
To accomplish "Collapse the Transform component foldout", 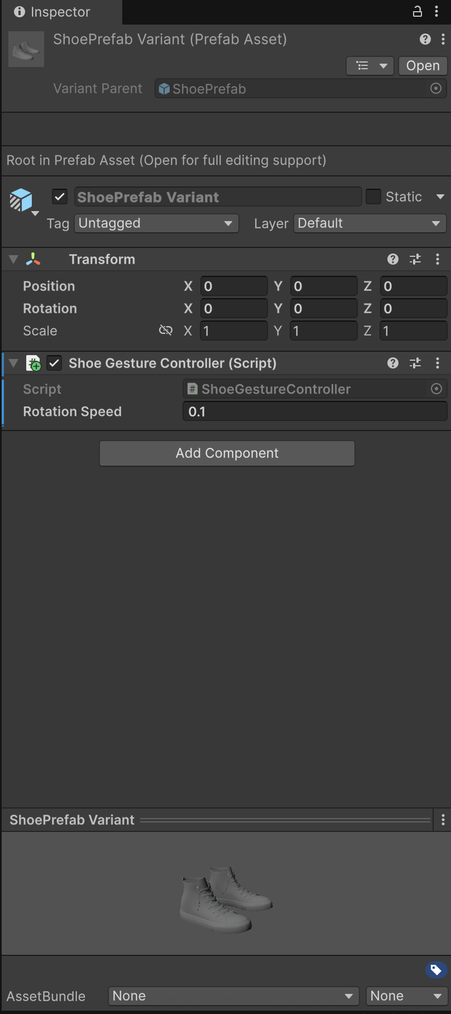I will coord(14,259).
